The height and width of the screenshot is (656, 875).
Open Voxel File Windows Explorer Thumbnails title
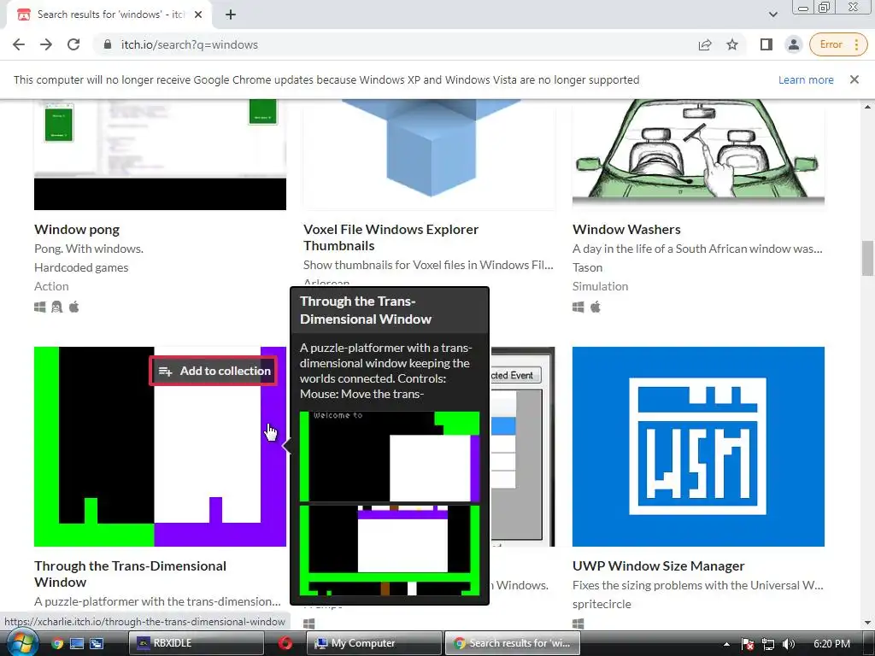click(x=391, y=237)
